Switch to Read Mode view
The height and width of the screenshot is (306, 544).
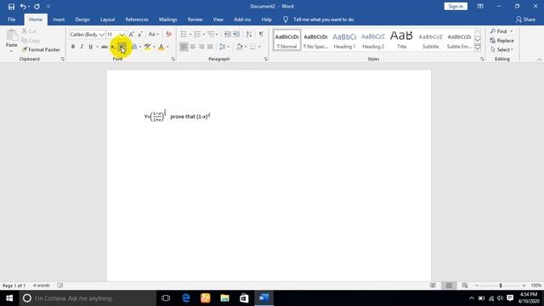tap(433, 286)
